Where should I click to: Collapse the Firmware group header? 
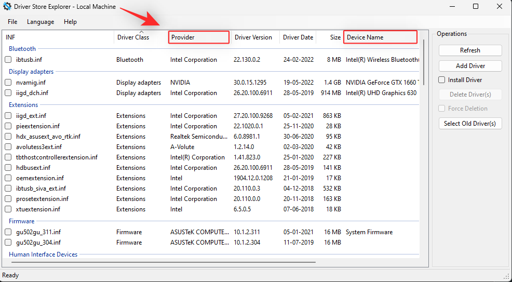22,221
